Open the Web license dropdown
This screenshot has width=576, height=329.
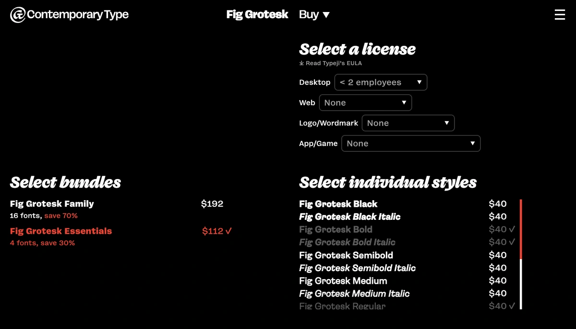(365, 102)
